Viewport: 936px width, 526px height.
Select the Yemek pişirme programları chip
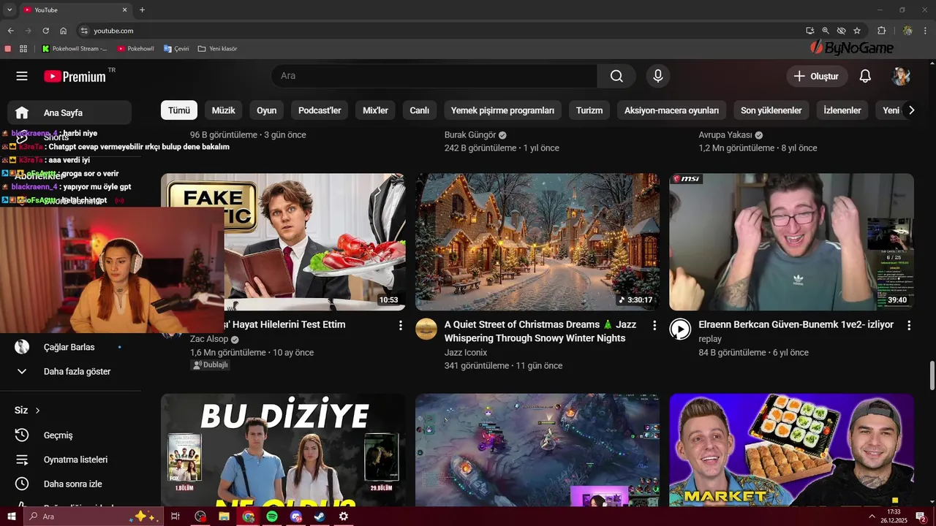502,110
